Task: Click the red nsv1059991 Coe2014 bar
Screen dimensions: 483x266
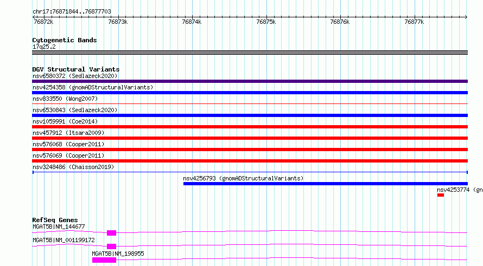Action: [x=250, y=127]
